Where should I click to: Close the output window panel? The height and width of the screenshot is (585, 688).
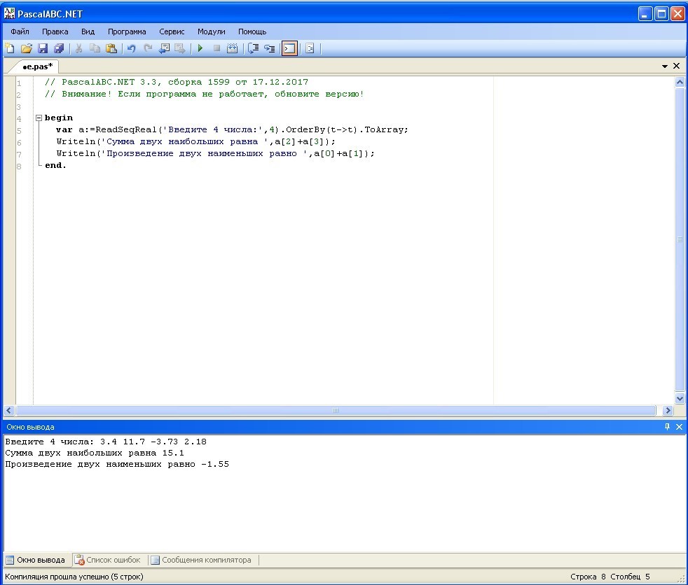point(679,426)
